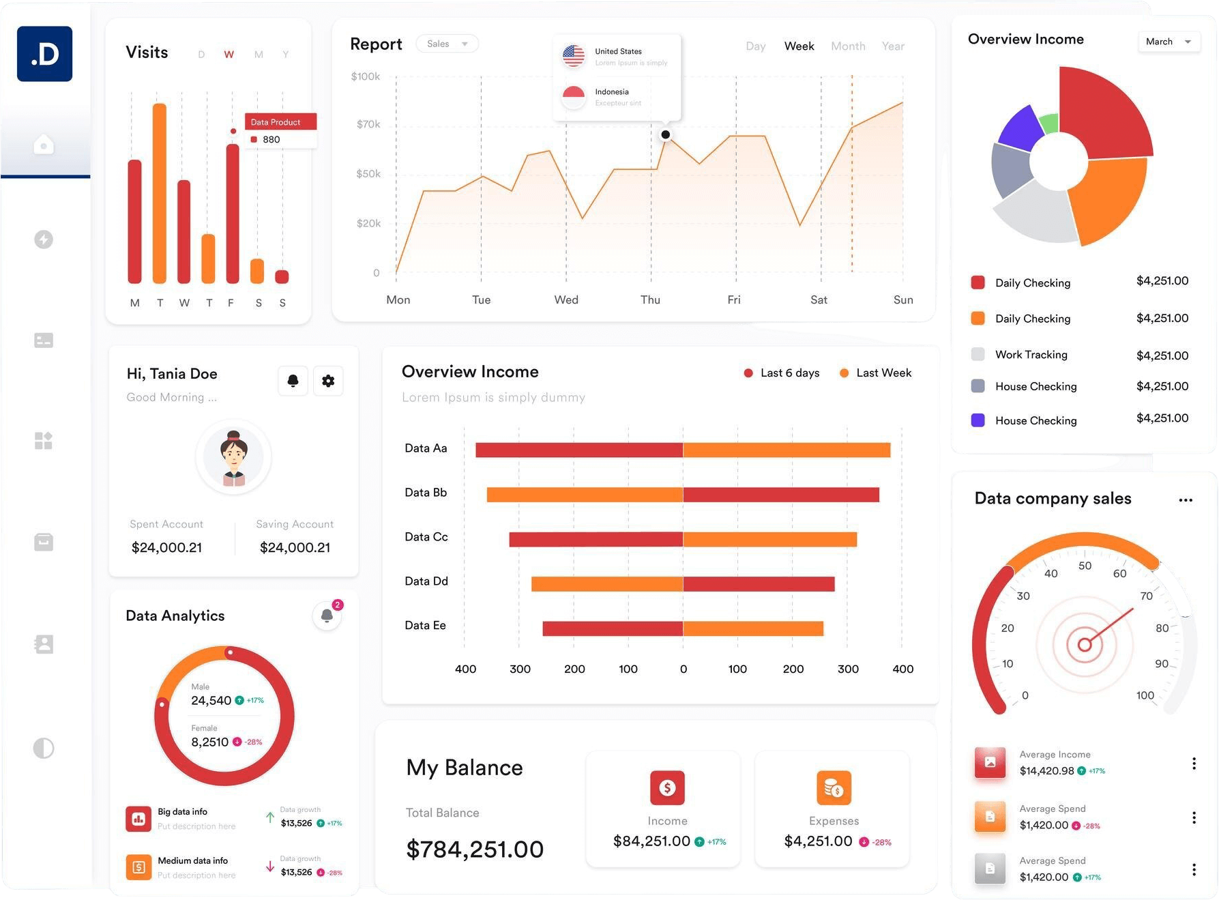Switch Report view to Day tab
The image size is (1219, 900).
755,46
